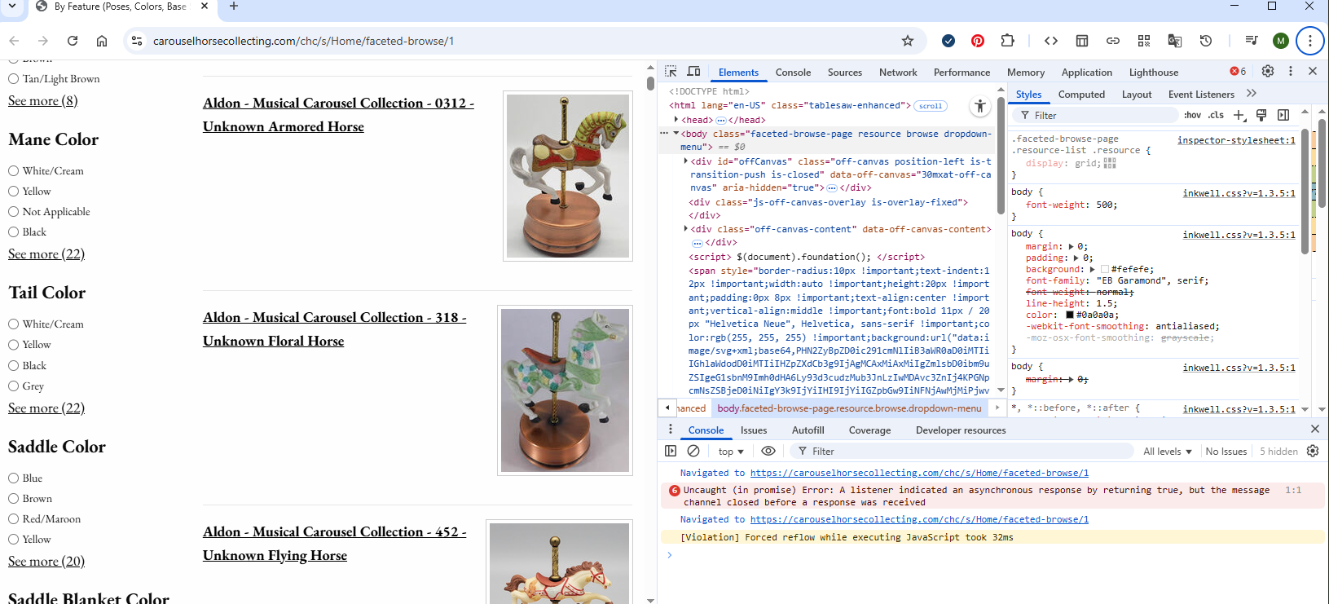Expand the background shorthand property
1329x604 pixels.
(1093, 269)
